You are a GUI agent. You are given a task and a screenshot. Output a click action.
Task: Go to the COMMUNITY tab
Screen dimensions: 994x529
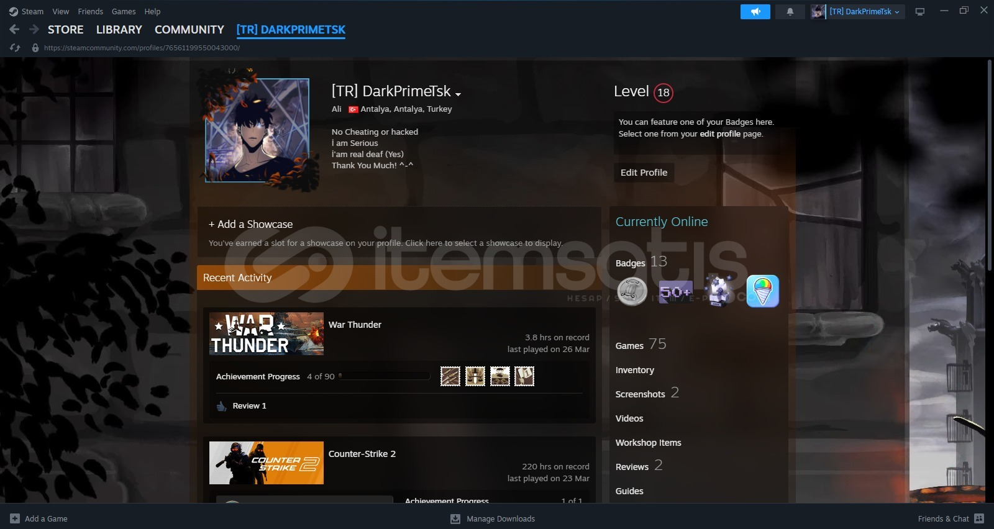[x=189, y=30]
